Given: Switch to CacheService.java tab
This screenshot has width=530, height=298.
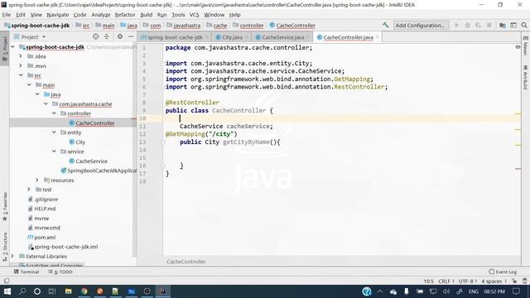Looking at the screenshot, I should pyautogui.click(x=282, y=37).
